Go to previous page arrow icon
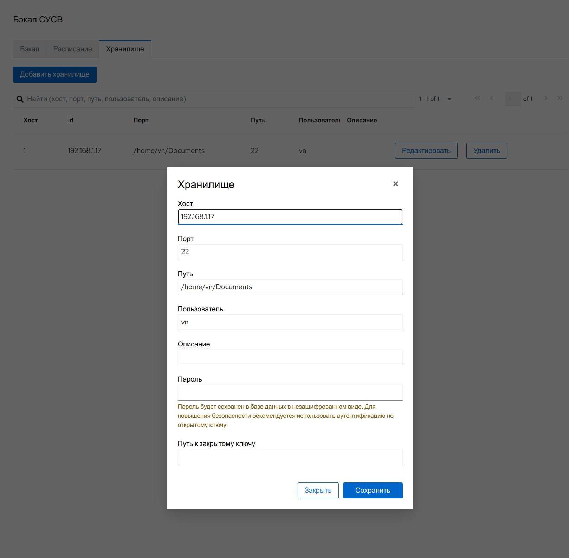The height and width of the screenshot is (558, 569). pyautogui.click(x=491, y=98)
